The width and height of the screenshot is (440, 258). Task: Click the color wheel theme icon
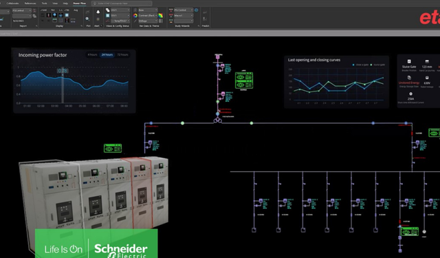pyautogui.click(x=135, y=15)
